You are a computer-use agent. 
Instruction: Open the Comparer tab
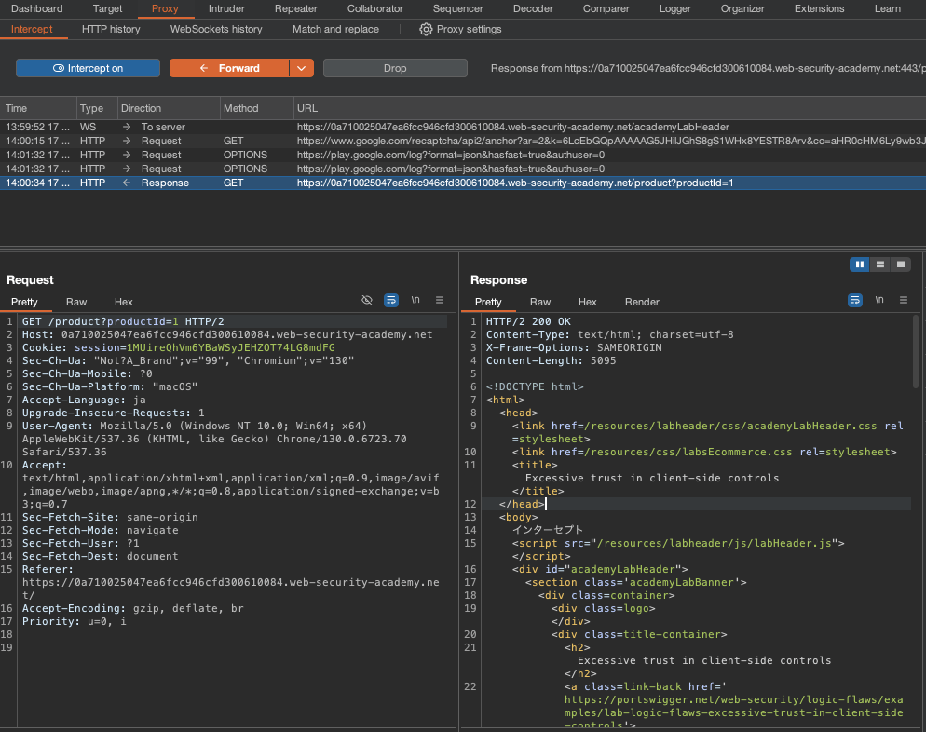click(606, 9)
